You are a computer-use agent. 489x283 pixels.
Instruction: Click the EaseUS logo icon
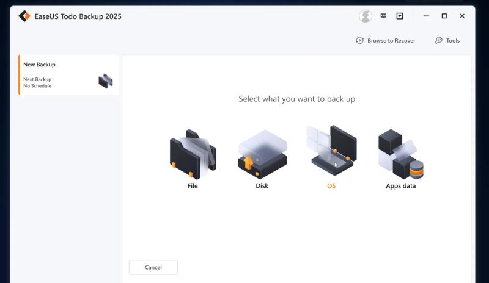[24, 16]
